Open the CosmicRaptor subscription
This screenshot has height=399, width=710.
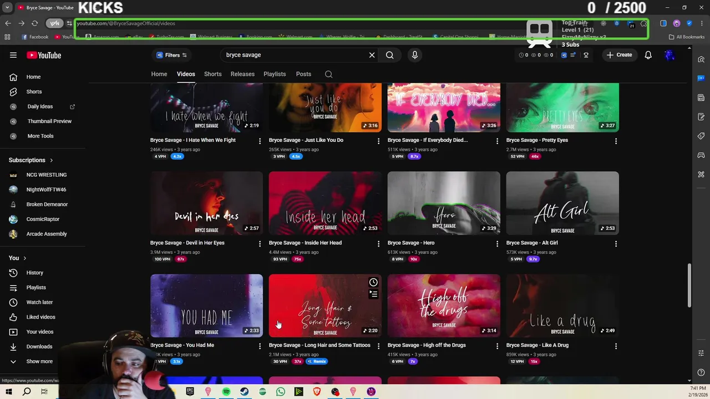[x=42, y=219]
